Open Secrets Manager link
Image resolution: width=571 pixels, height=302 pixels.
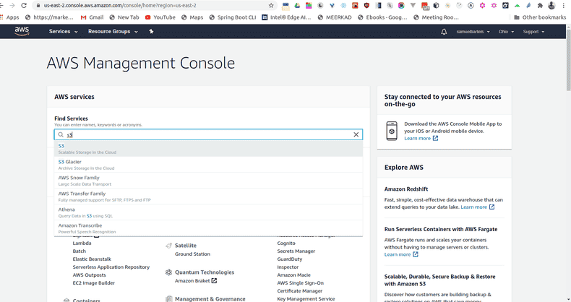(296, 251)
